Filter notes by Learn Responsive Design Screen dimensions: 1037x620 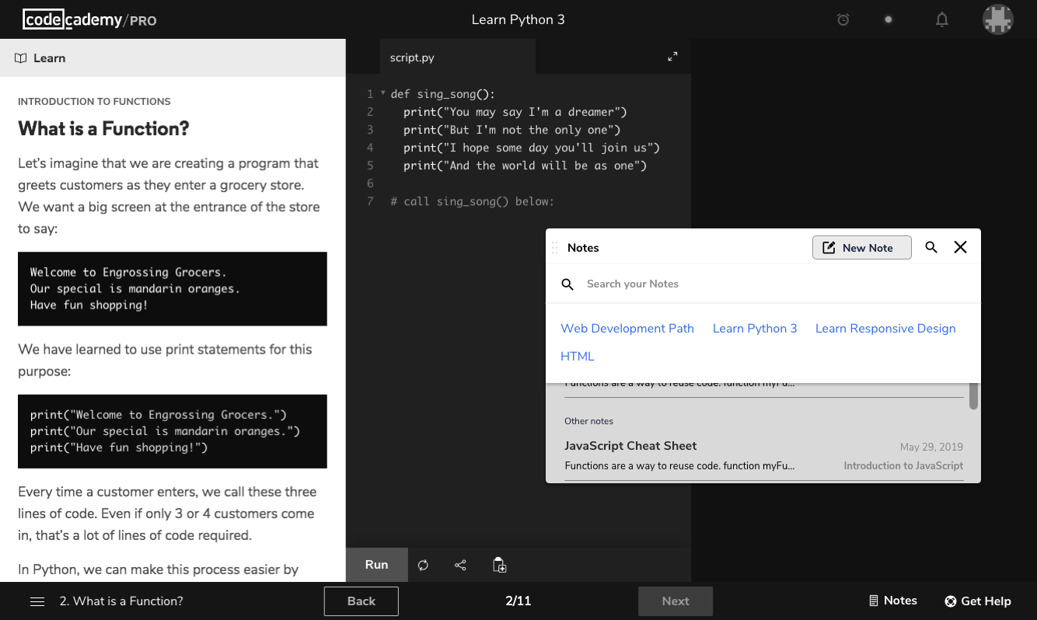click(885, 329)
